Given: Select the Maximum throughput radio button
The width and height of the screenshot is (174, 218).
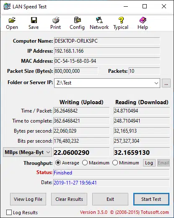Looking at the screenshot, I should click(x=85, y=163).
